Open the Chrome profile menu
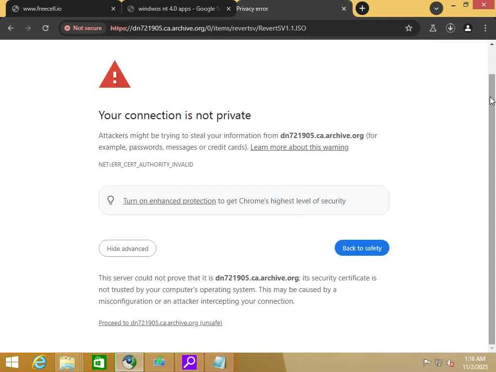The image size is (496, 372). click(468, 28)
